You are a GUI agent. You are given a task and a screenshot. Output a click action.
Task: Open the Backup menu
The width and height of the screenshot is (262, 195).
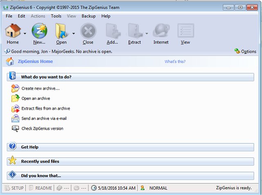(x=88, y=16)
